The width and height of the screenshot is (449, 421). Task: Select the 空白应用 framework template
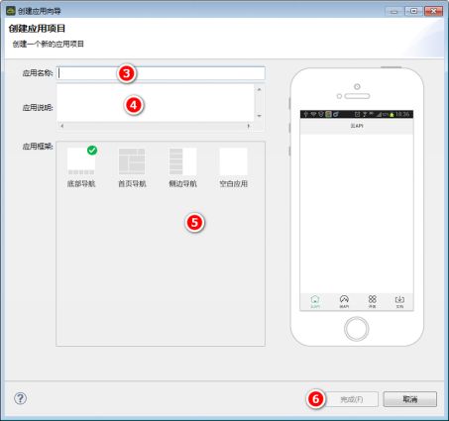click(x=234, y=167)
